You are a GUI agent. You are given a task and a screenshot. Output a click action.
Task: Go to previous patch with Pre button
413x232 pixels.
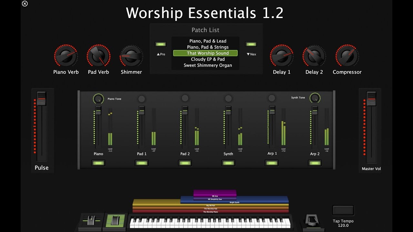pyautogui.click(x=161, y=44)
